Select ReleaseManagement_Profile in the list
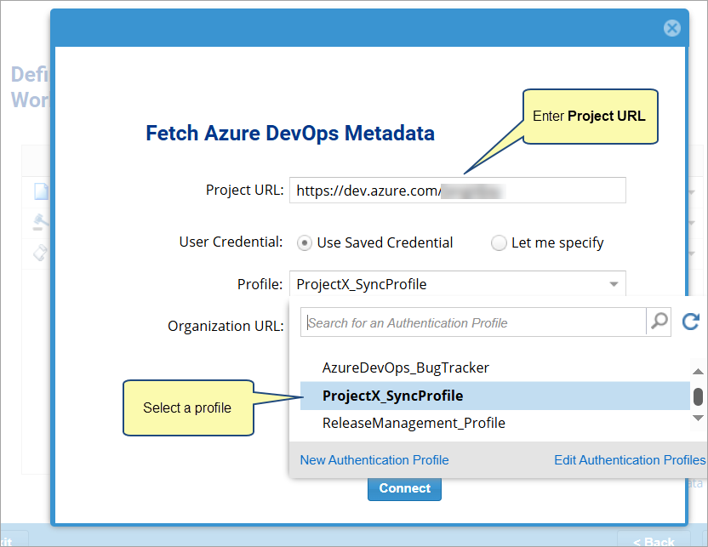Screen dimensions: 708x547 pyautogui.click(x=414, y=423)
